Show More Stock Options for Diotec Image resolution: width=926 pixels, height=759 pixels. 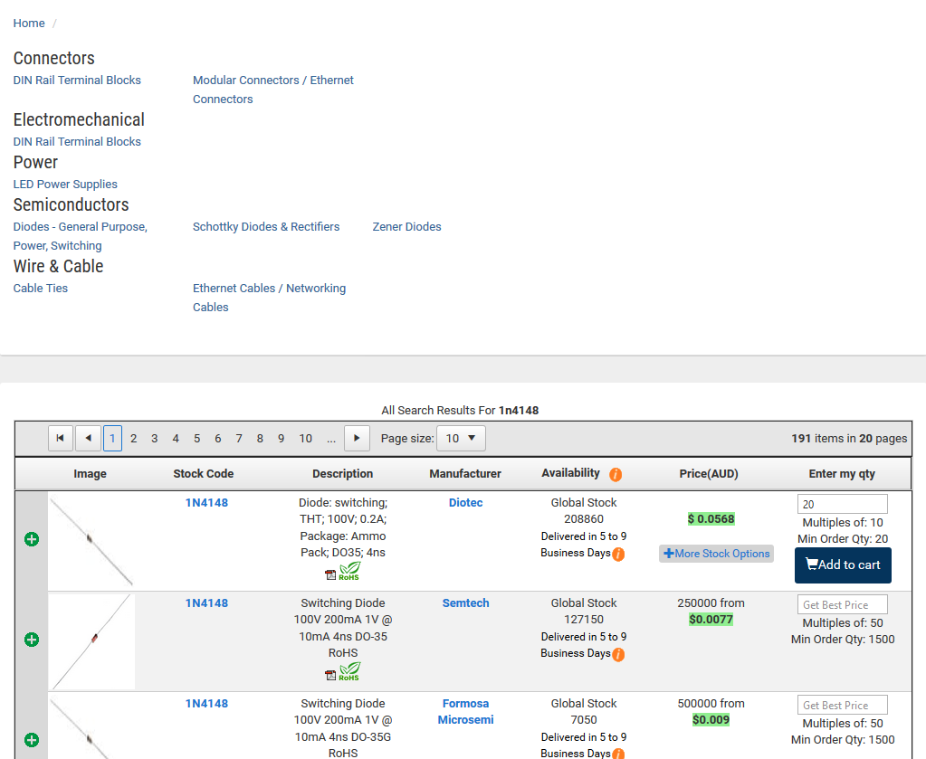click(x=716, y=554)
